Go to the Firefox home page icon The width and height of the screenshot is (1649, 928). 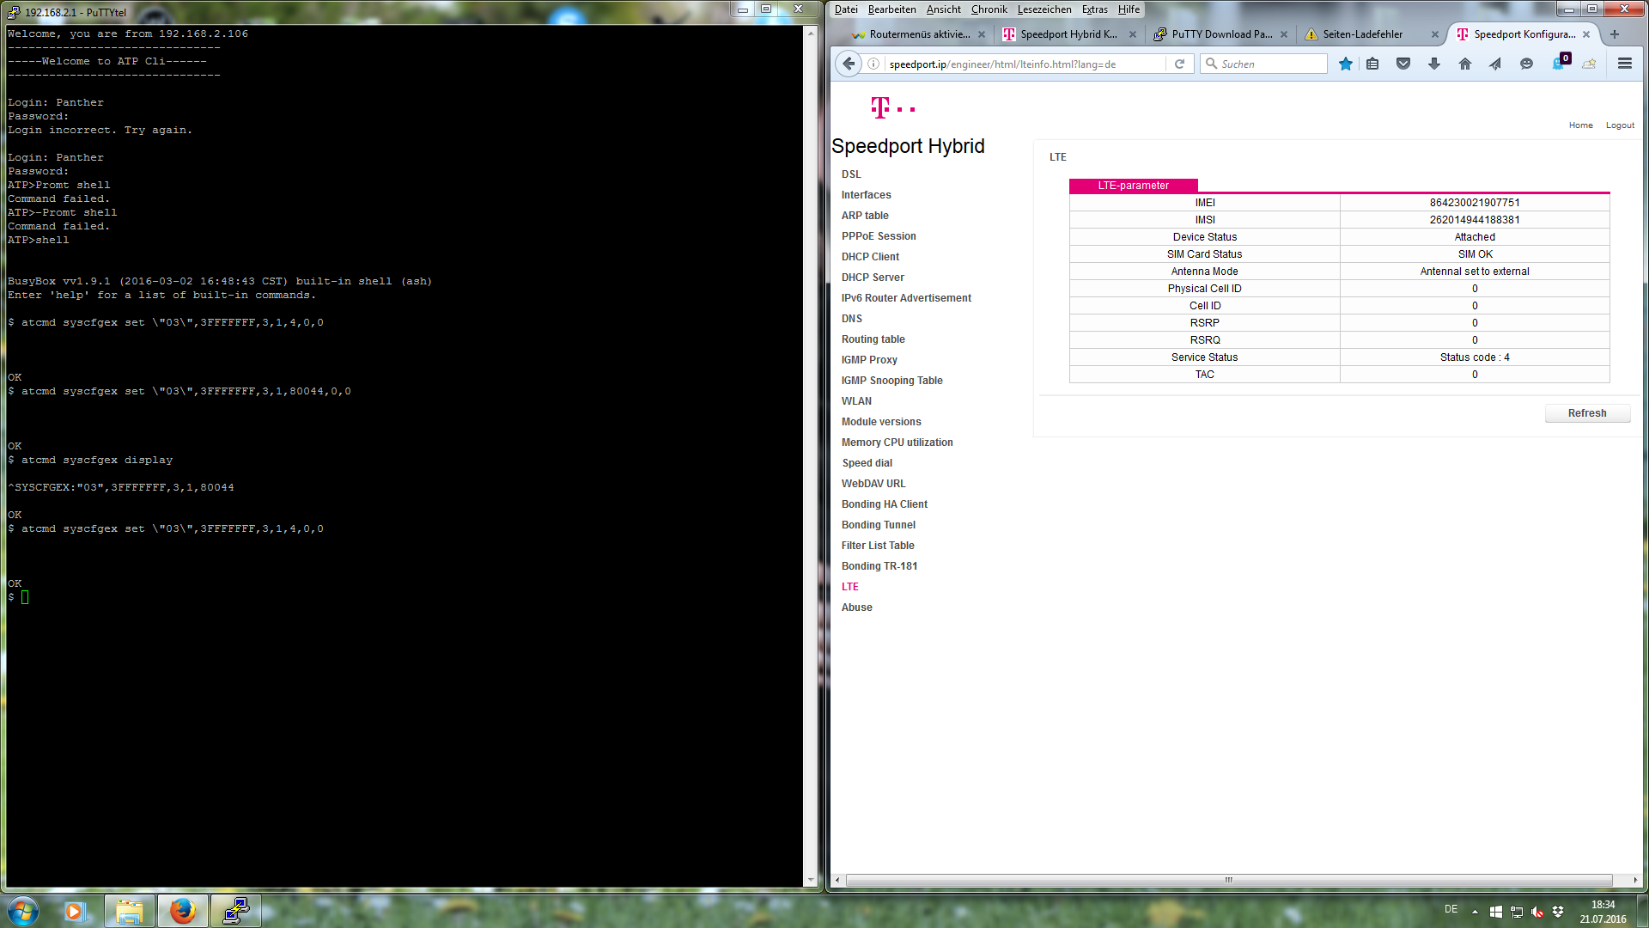pyautogui.click(x=1465, y=64)
